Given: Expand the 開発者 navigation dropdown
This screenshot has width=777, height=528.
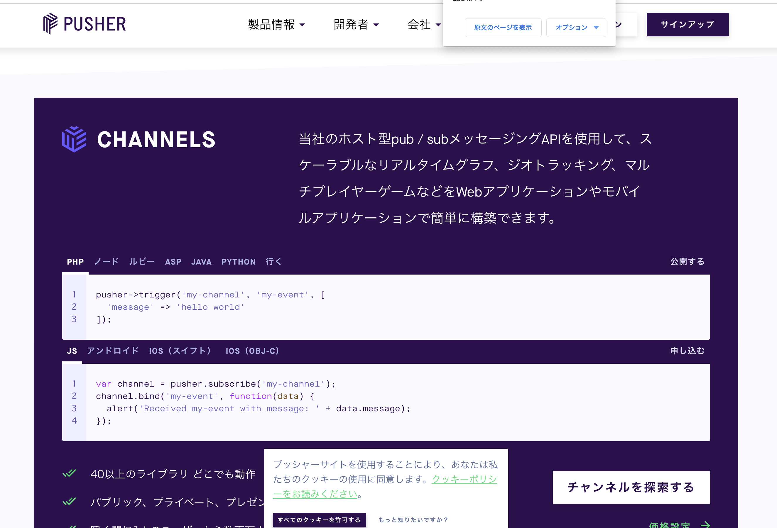Looking at the screenshot, I should click(x=357, y=24).
